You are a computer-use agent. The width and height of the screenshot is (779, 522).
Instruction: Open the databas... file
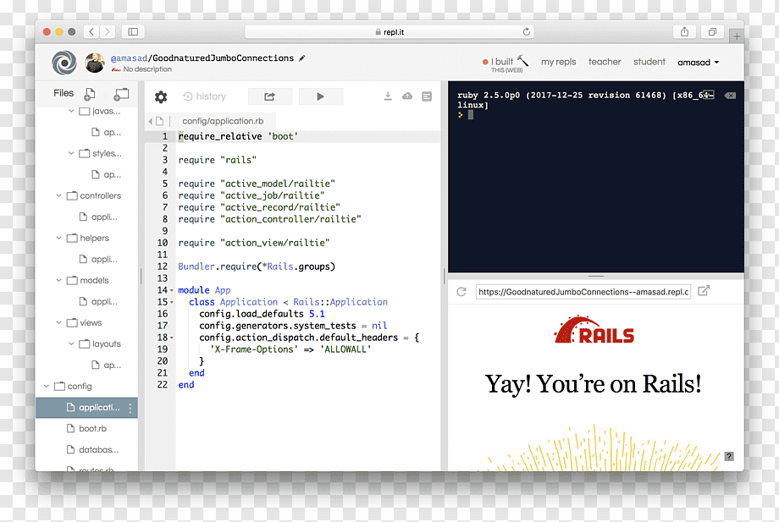[x=92, y=449]
